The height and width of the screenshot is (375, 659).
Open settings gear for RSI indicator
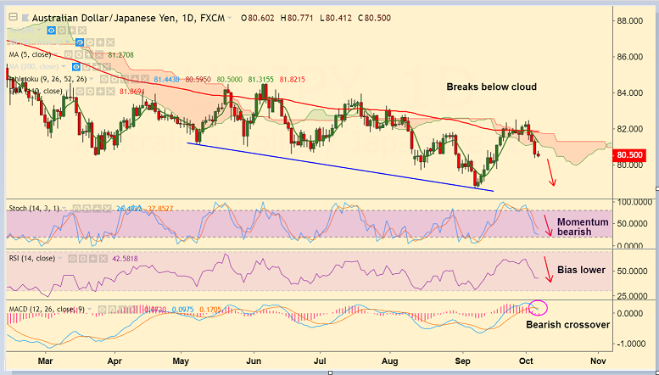click(x=83, y=259)
